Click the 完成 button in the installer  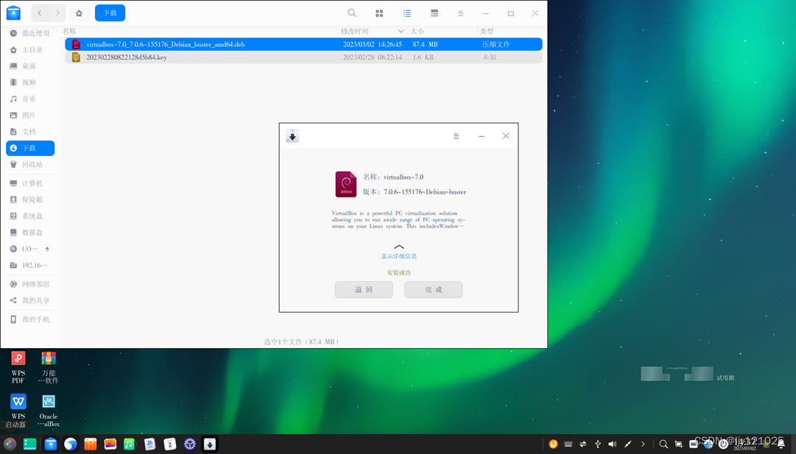pos(433,289)
